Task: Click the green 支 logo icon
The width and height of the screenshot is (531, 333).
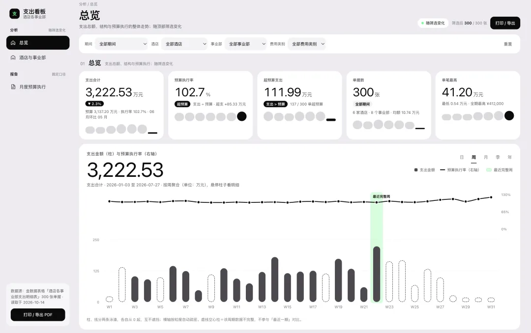Action: coord(14,14)
